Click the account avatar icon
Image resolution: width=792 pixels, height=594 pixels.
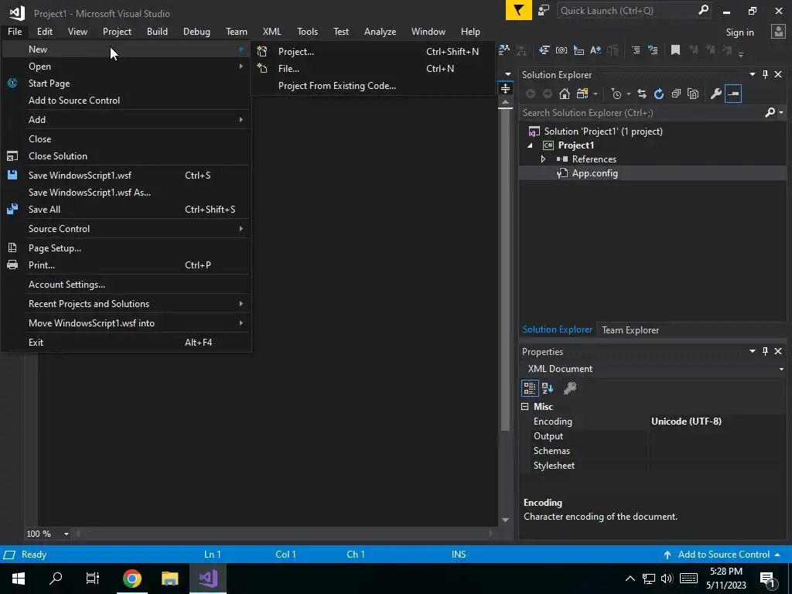coord(778,31)
